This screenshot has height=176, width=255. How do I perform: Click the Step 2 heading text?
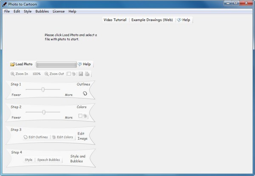[x=16, y=107]
